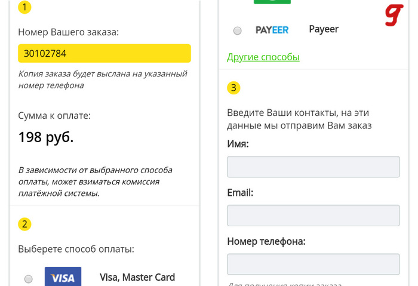The width and height of the screenshot is (418, 286).
Task: Click the step 2 yellow number badge
Action: click(24, 225)
